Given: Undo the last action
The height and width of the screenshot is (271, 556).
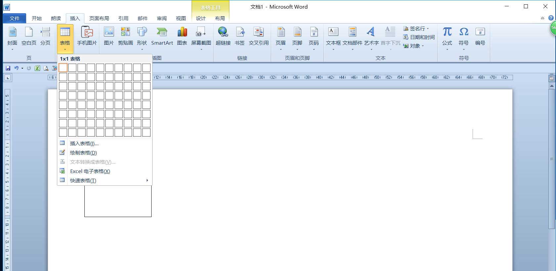Looking at the screenshot, I should [x=16, y=68].
